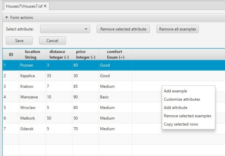Choose Add example from context menu
This screenshot has height=156, width=225.
point(175,91)
